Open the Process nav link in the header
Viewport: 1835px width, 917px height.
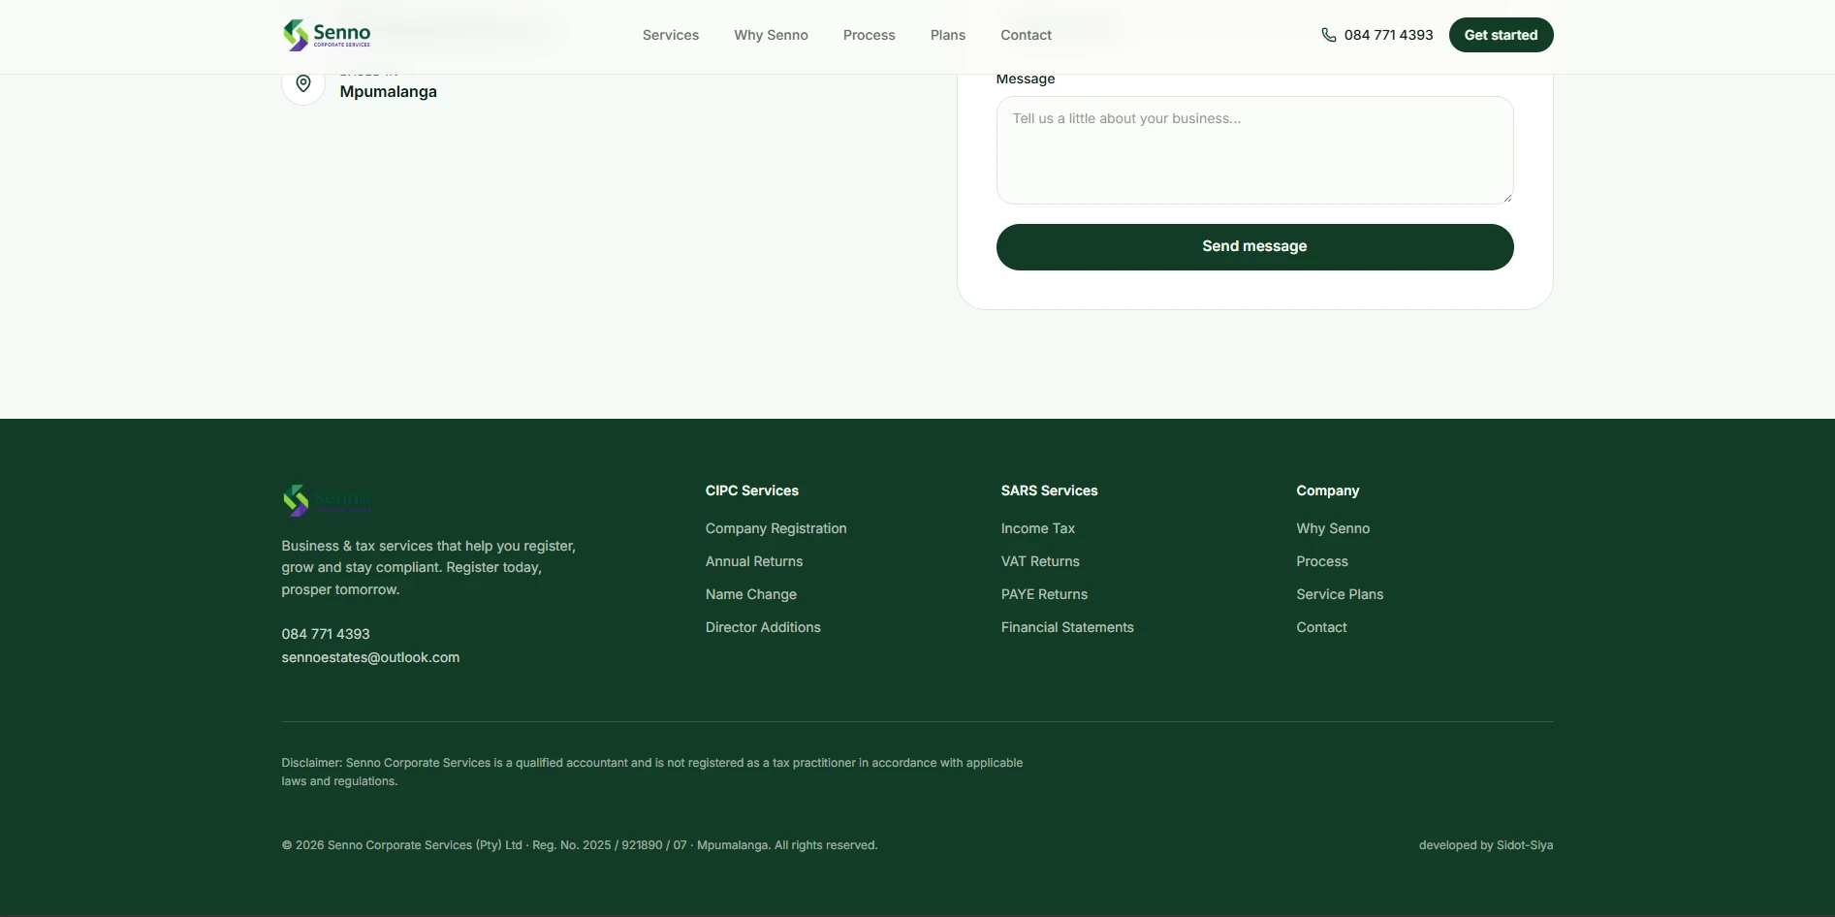[x=870, y=35]
